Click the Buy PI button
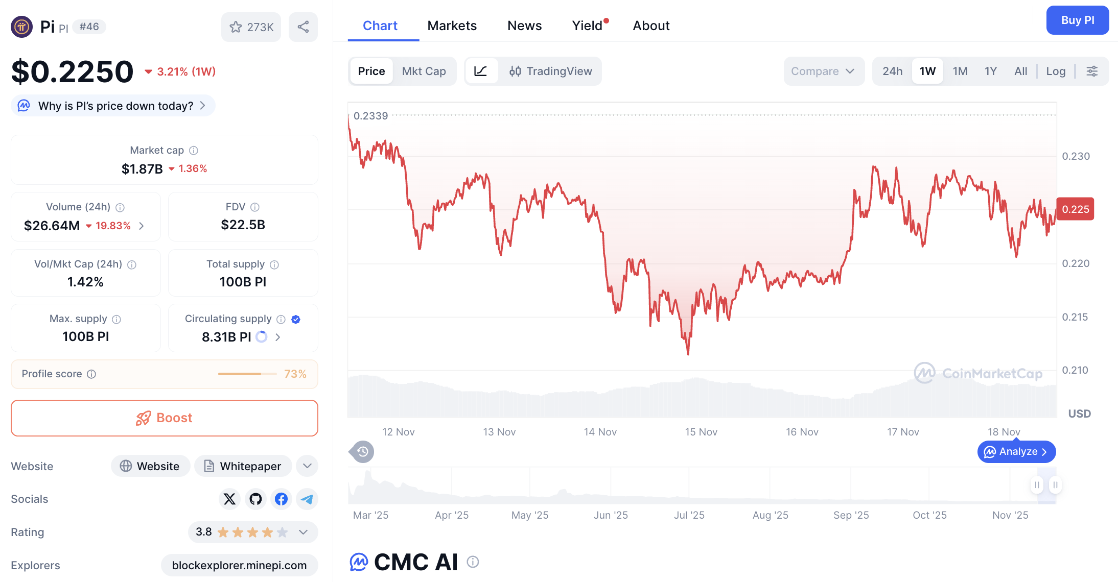Viewport: 1118px width, 582px height. (1077, 20)
